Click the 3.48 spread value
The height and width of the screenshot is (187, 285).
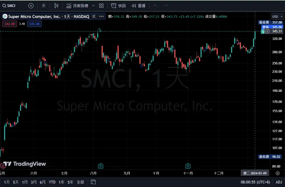(22, 24)
